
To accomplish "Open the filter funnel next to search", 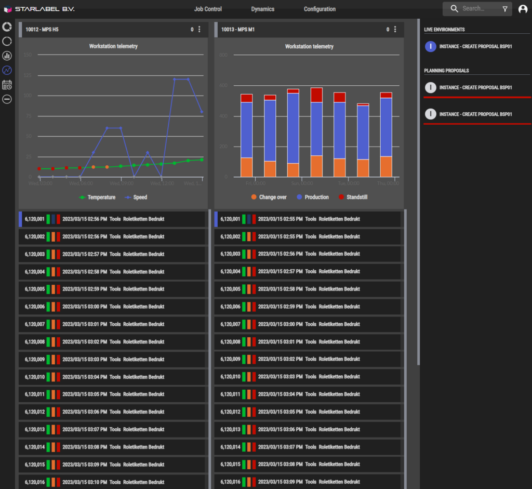I will (505, 9).
